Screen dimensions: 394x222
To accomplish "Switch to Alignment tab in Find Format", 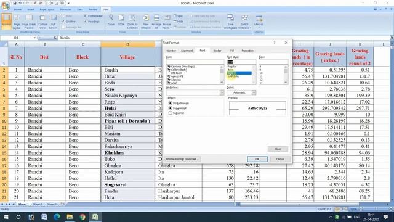I will (x=187, y=51).
